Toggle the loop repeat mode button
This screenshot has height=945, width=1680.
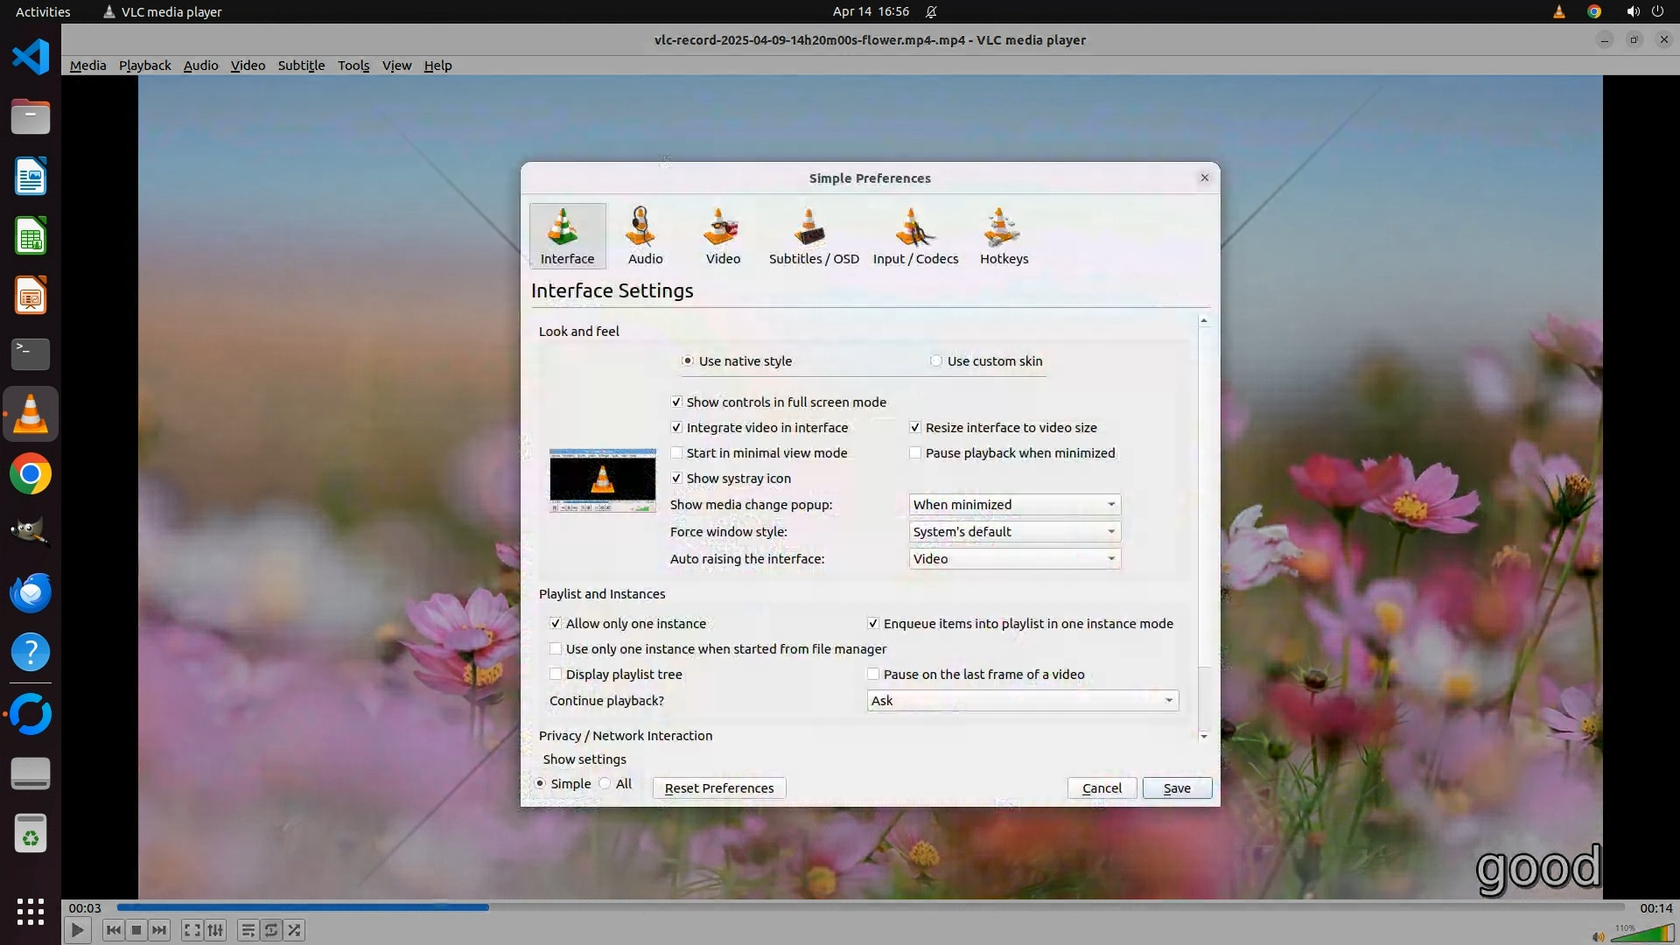(271, 930)
